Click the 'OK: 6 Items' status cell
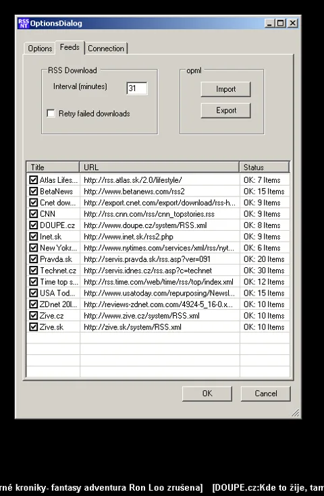324x496 pixels. (265, 248)
